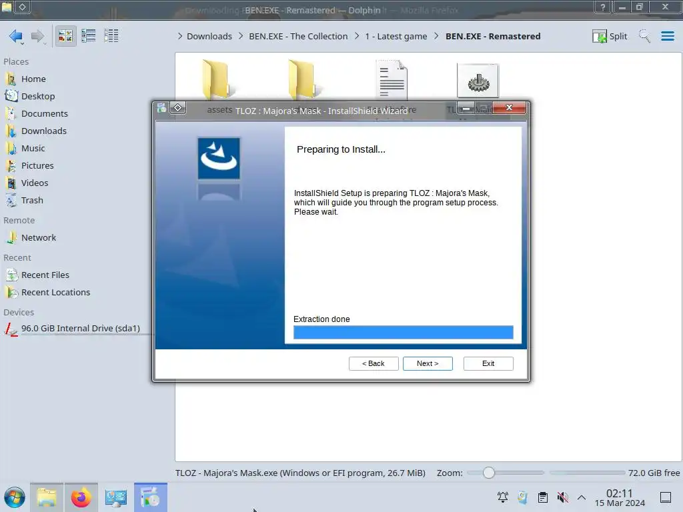Select the TLOZ Majora's Mask exe icon
Screen dimensions: 683x512
[x=478, y=81]
